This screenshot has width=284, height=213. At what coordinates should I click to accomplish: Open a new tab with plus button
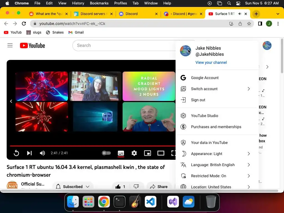point(256,14)
